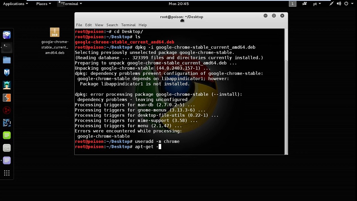Launch BeEF from the dock
Screen dimensions: 357x201
[7, 123]
